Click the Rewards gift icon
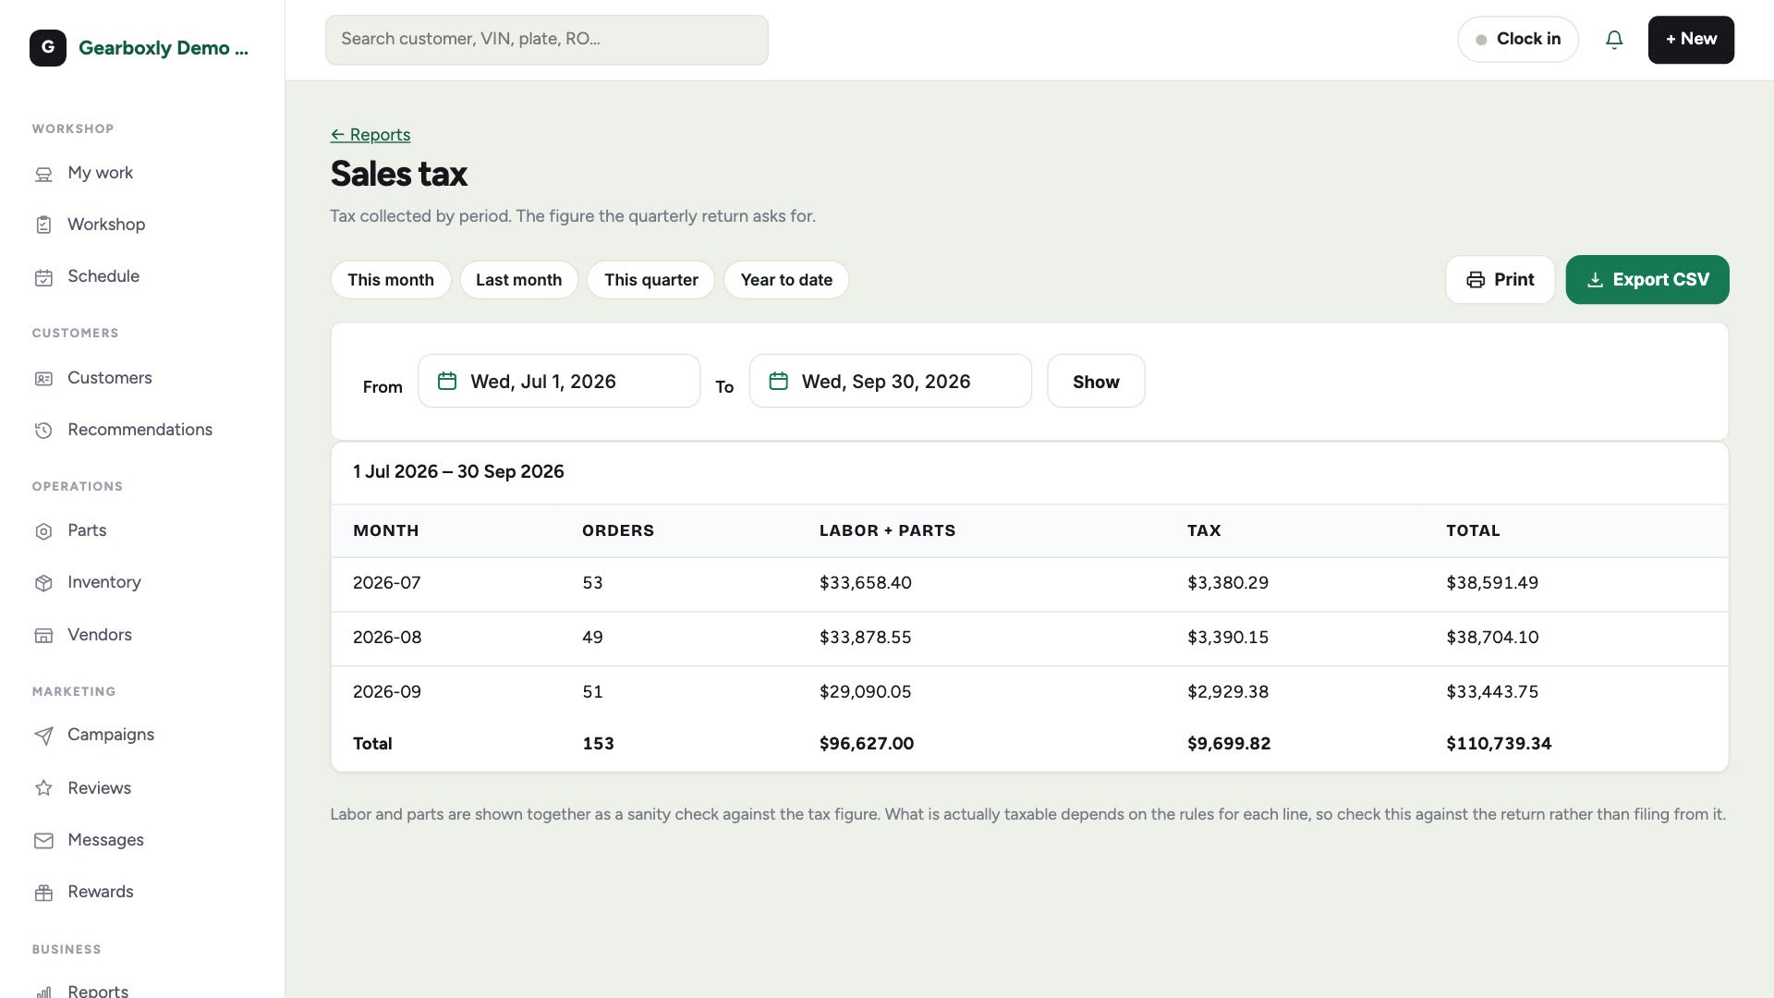Screen dimensions: 1774x998 [43, 893]
